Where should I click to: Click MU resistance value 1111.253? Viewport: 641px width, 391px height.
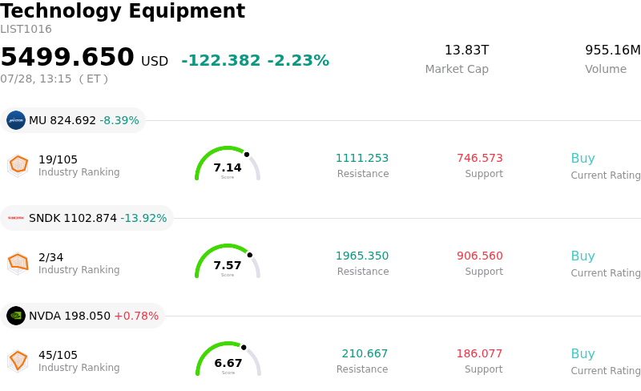[x=362, y=158]
